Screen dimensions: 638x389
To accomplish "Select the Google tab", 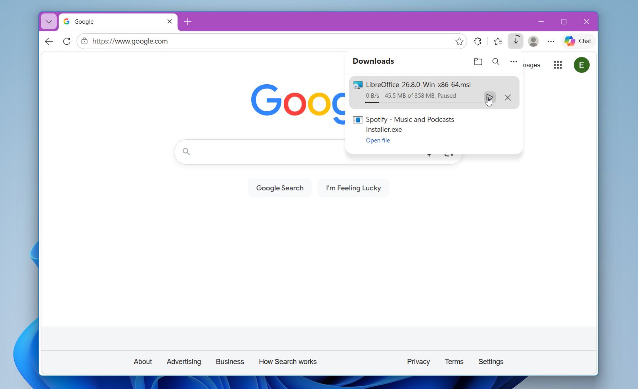I will [x=118, y=22].
